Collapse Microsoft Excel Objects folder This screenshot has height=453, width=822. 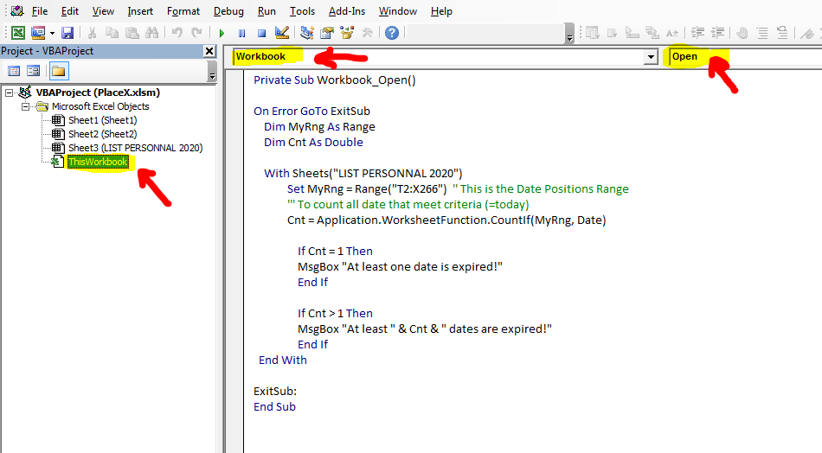(25, 106)
